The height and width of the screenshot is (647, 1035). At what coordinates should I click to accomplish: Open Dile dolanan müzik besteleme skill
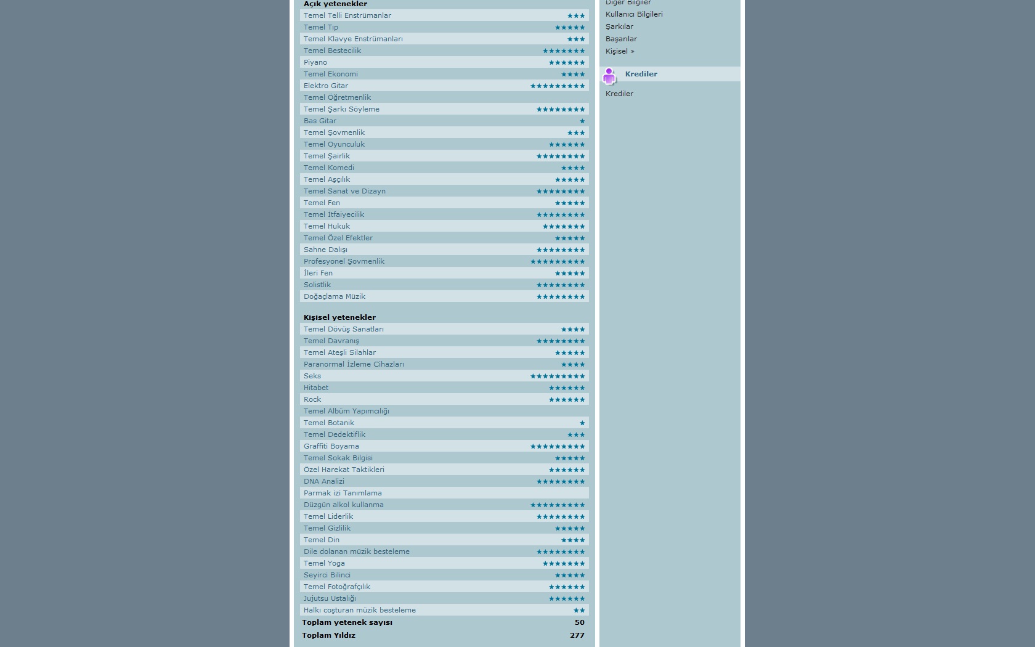[356, 551]
